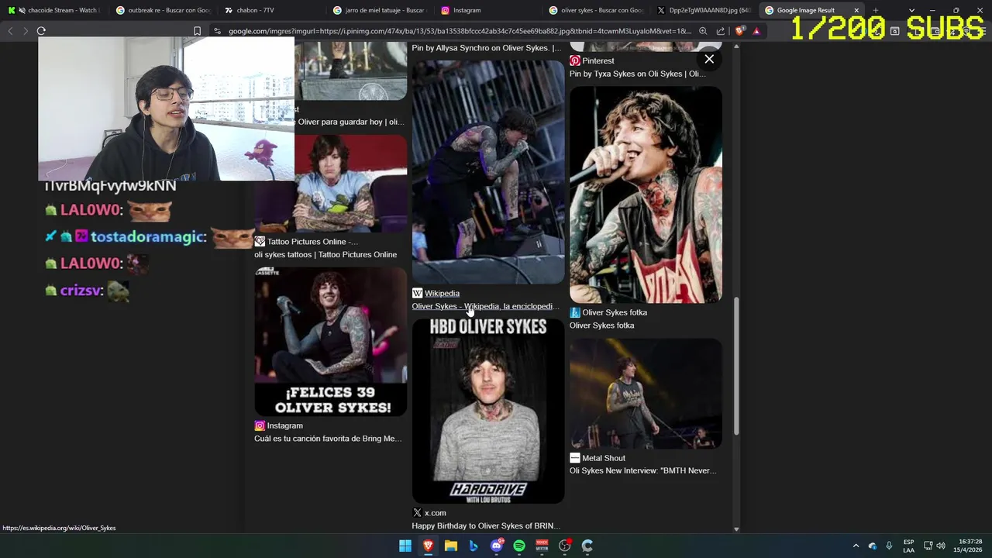Click the address bar URL field
992x558 pixels.
pyautogui.click(x=460, y=31)
